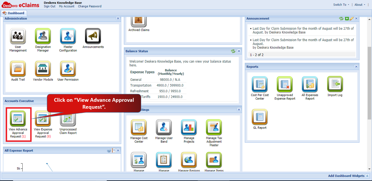Image resolution: width=372 pixels, height=181 pixels.
Task: Expand the Add Dashboard Widgets panel
Action: click(x=367, y=176)
